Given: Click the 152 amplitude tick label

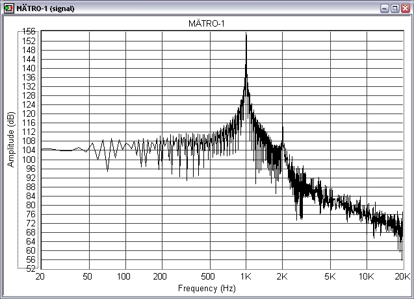Looking at the screenshot, I should click(29, 41).
